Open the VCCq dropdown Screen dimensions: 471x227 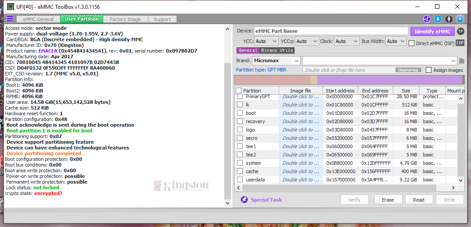(307, 41)
